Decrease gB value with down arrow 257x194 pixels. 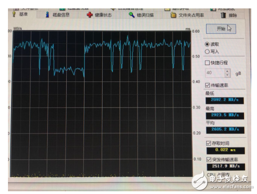click(227, 75)
